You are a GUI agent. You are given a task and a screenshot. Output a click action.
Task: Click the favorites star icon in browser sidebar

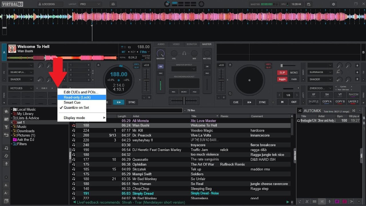(6, 111)
